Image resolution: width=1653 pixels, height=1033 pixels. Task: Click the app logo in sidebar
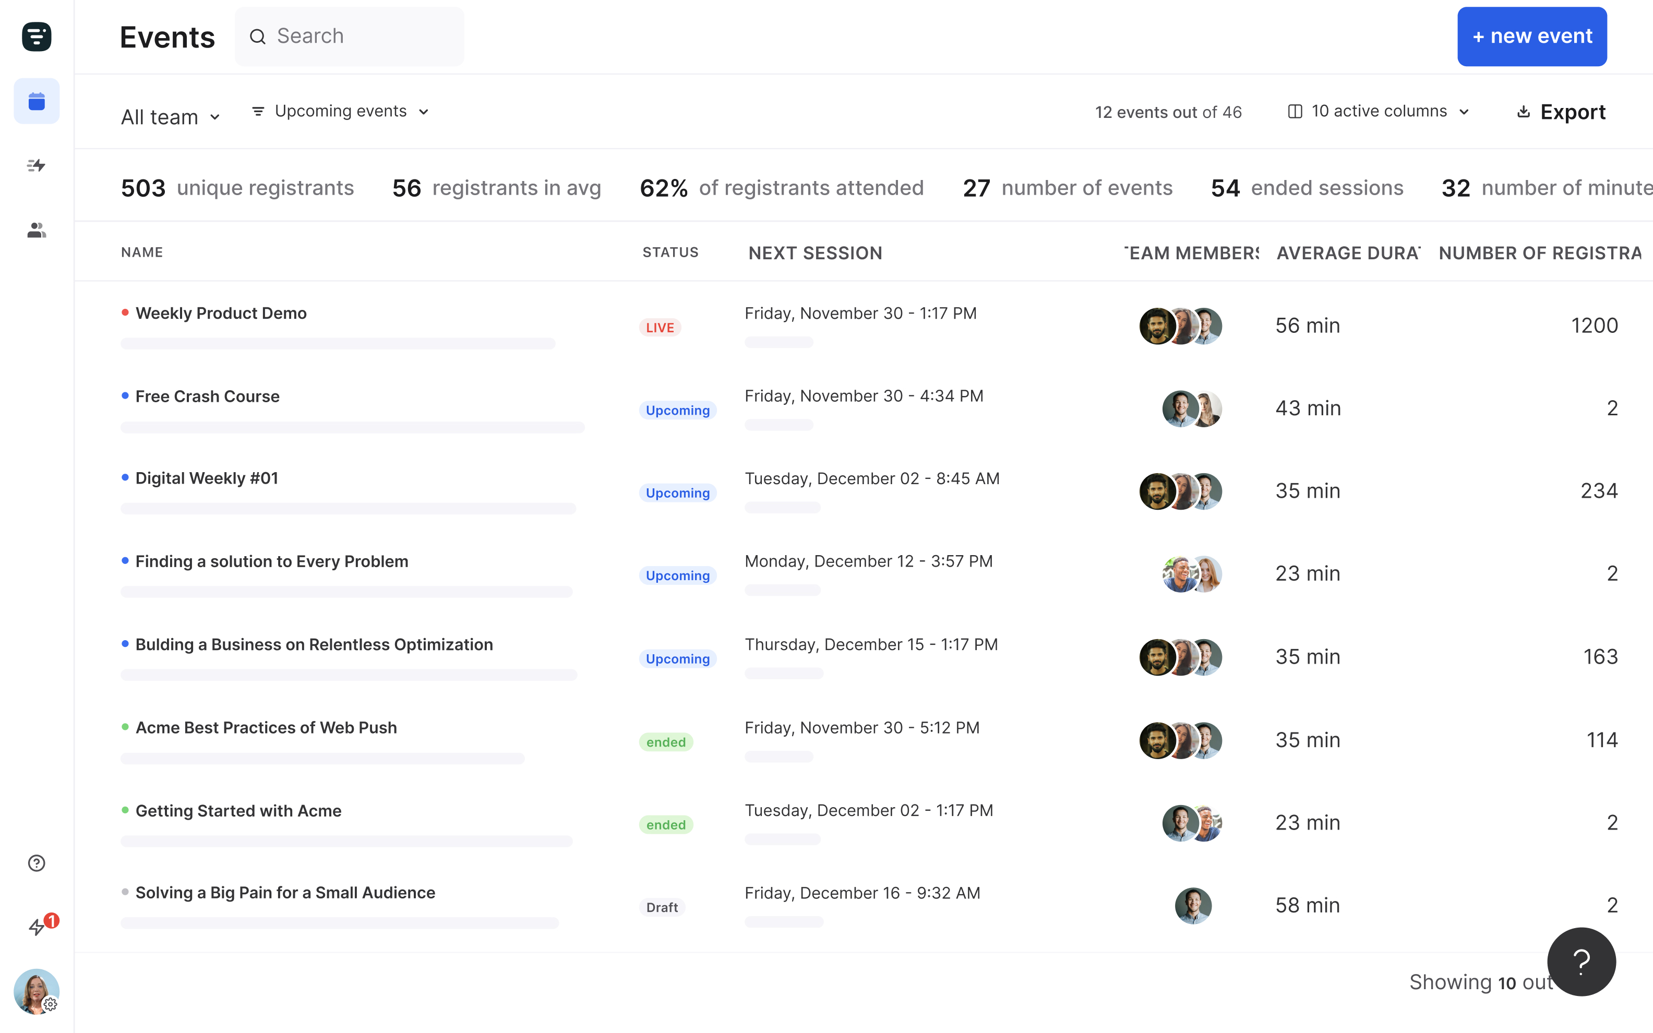(x=36, y=36)
